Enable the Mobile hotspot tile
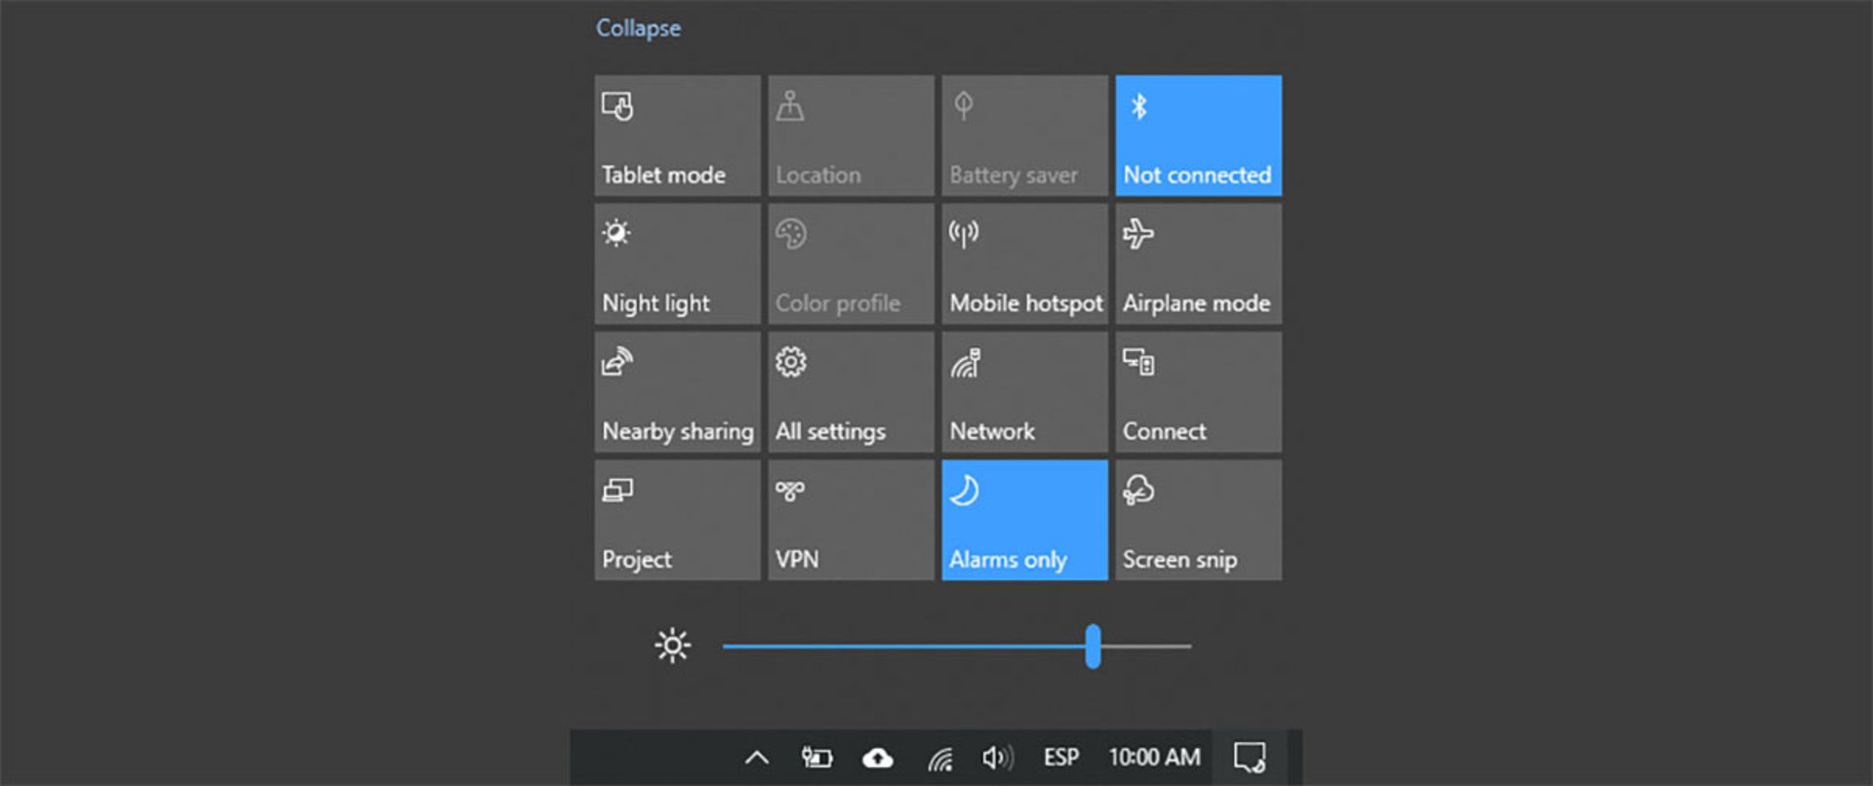The image size is (1873, 786). pos(1024,263)
